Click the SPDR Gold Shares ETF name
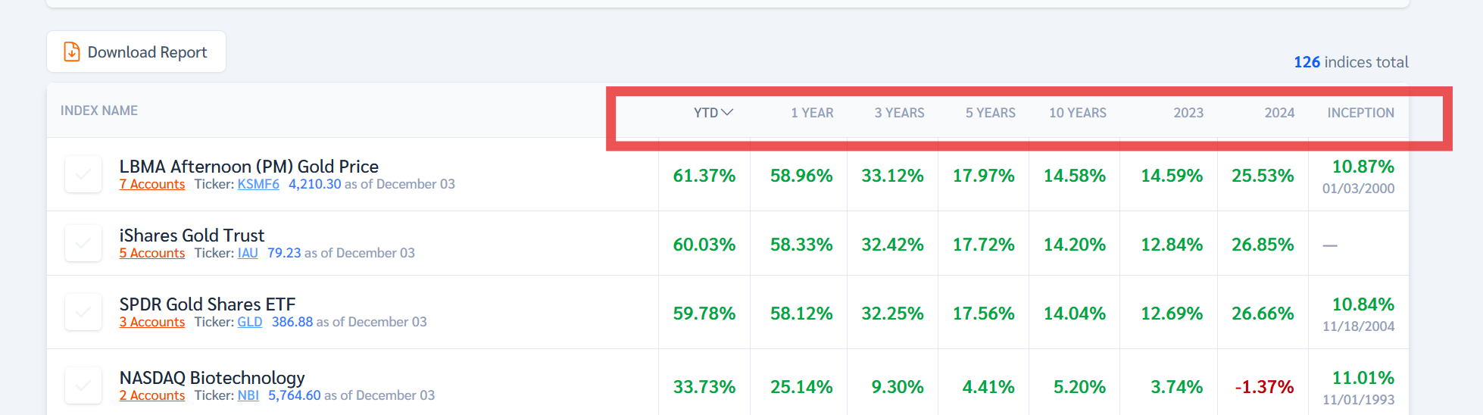1483x415 pixels. tap(208, 304)
